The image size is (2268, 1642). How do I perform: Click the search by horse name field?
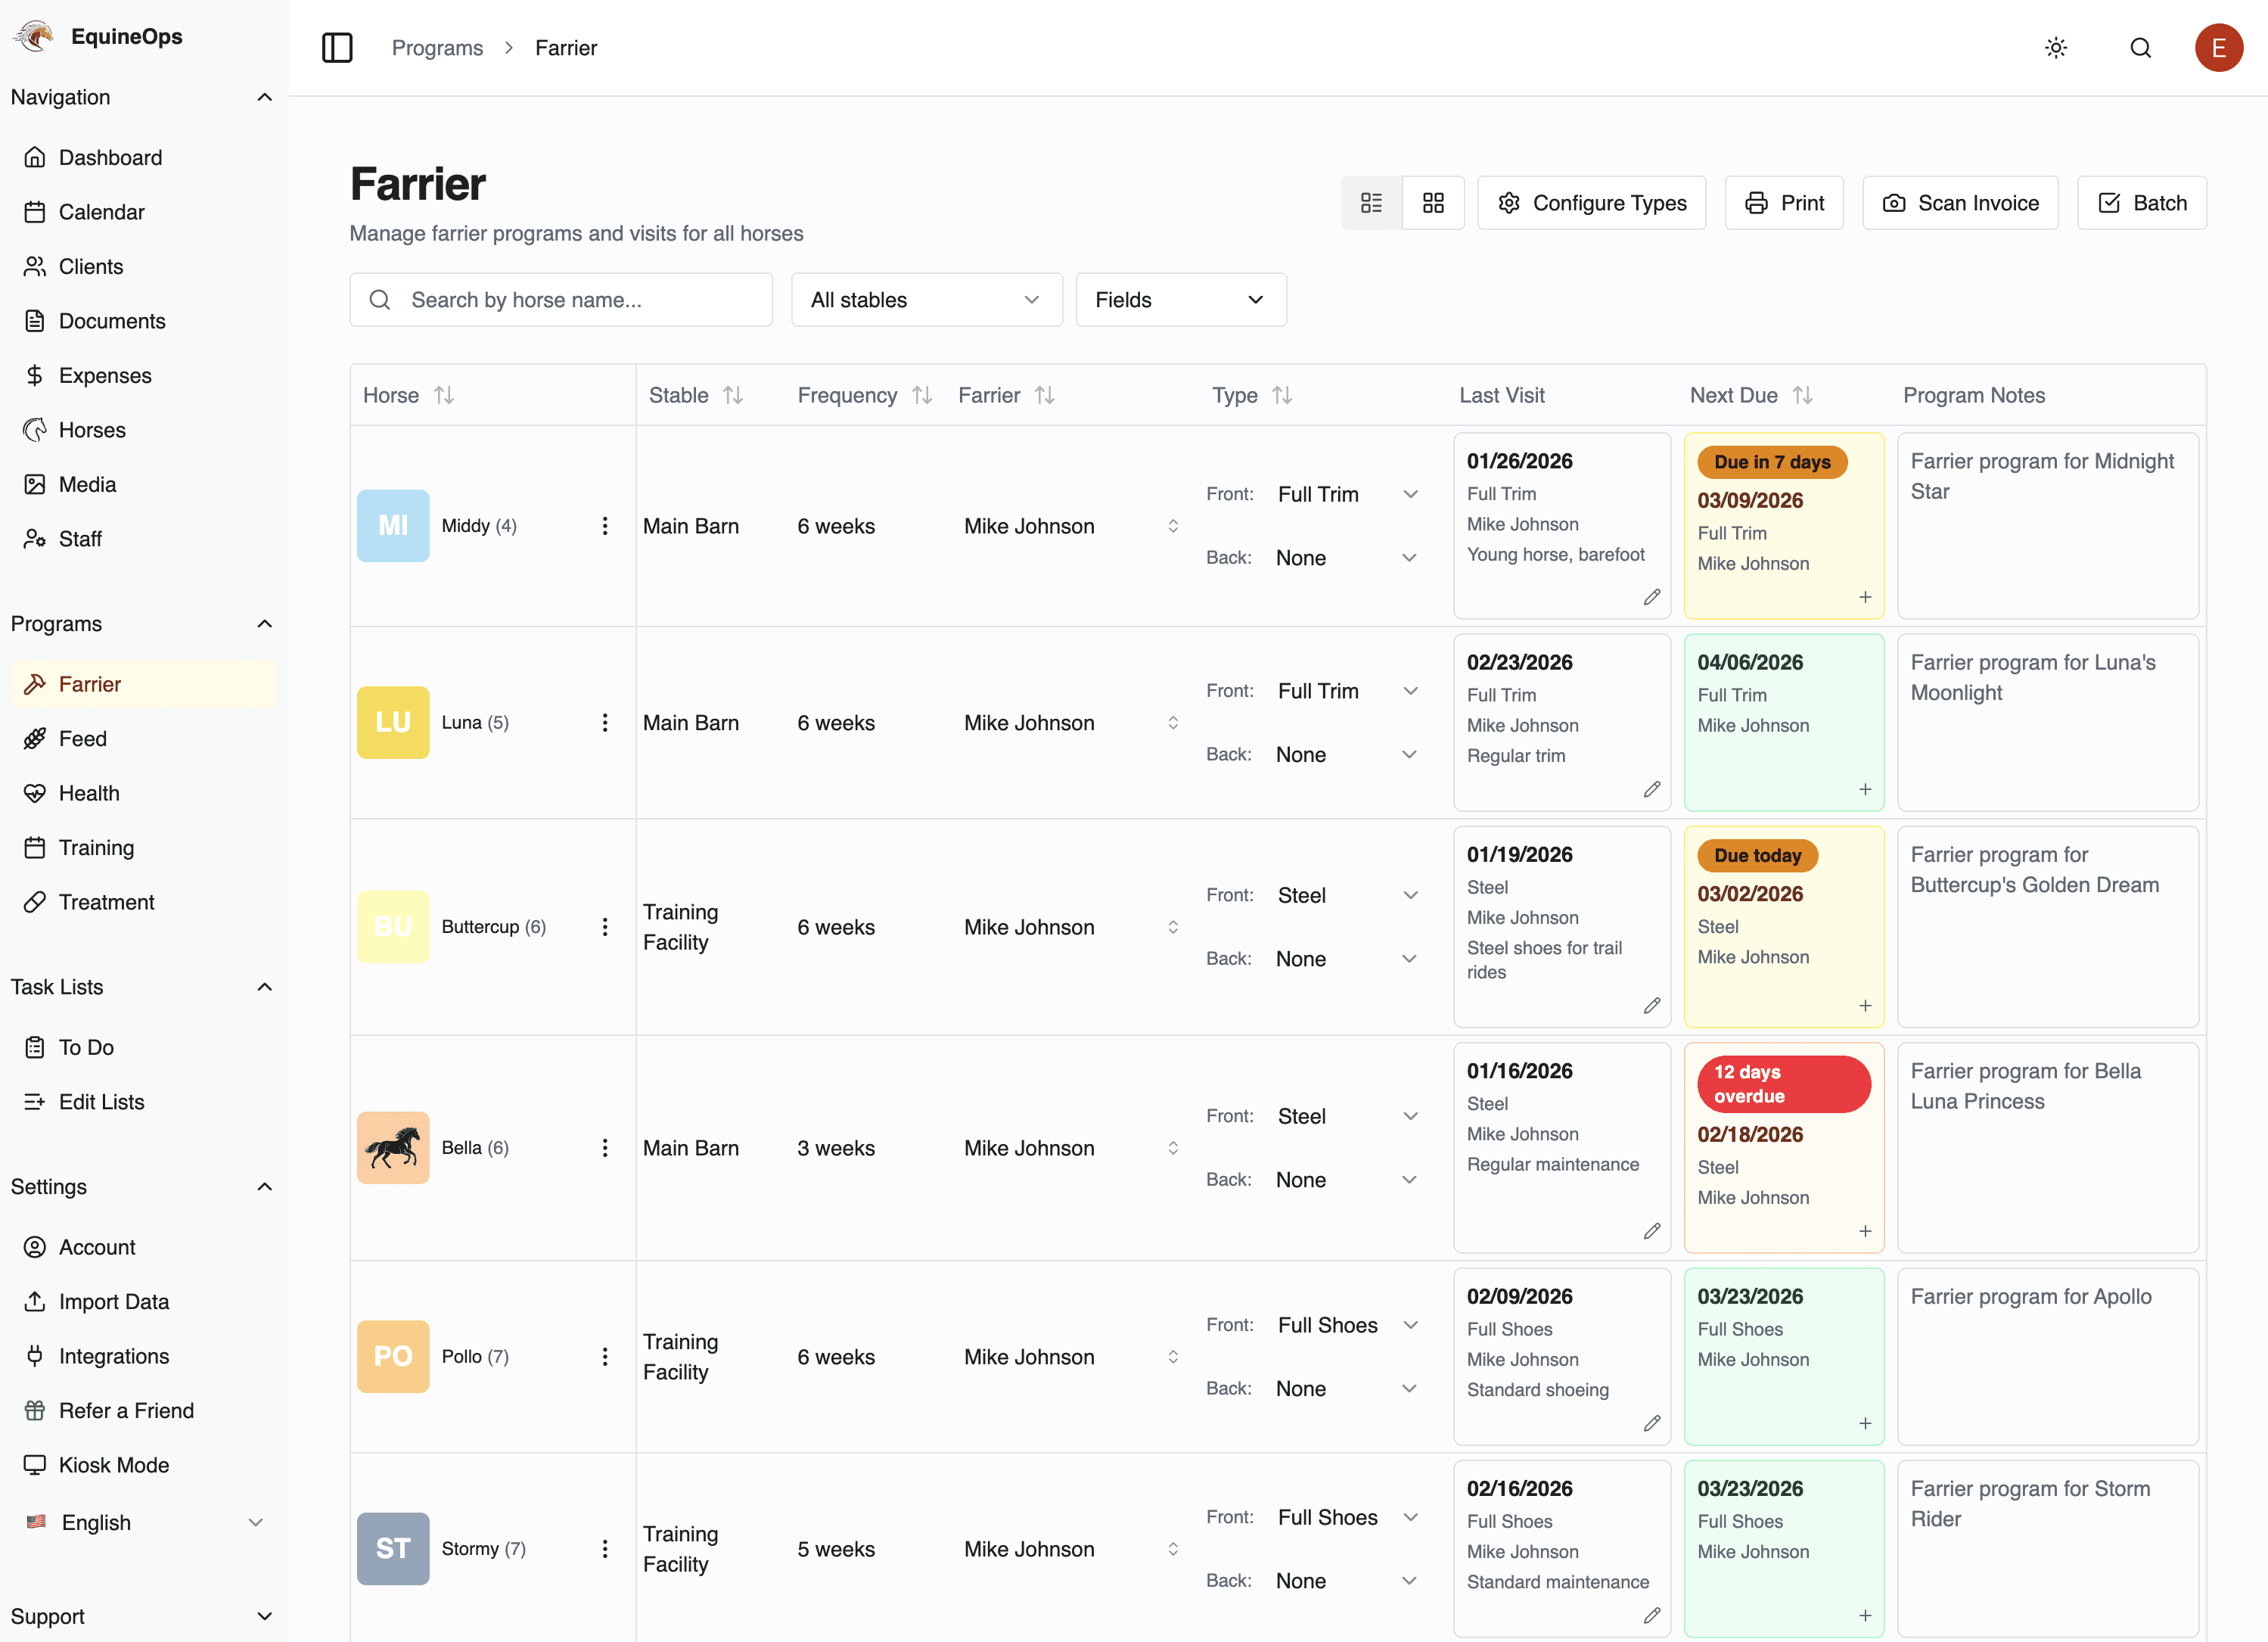click(561, 300)
